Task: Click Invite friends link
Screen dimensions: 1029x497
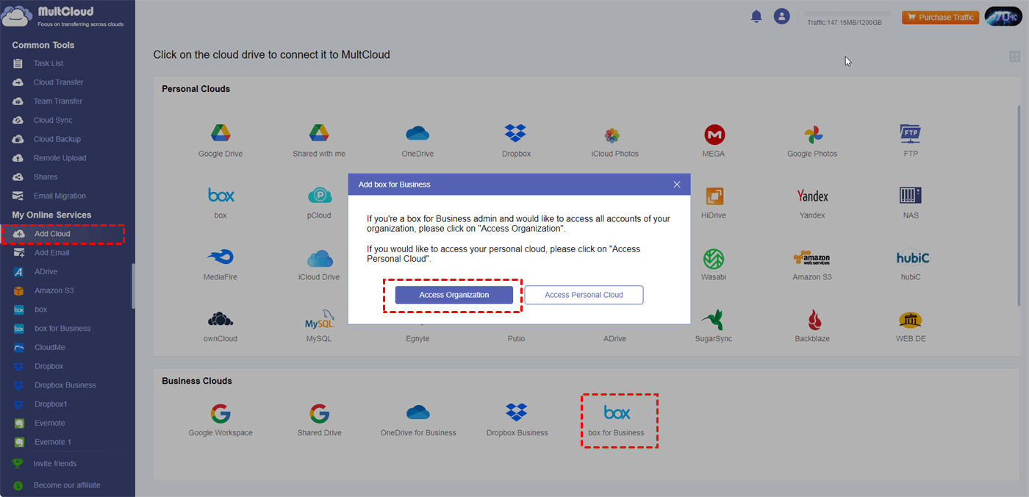Action: coord(54,464)
